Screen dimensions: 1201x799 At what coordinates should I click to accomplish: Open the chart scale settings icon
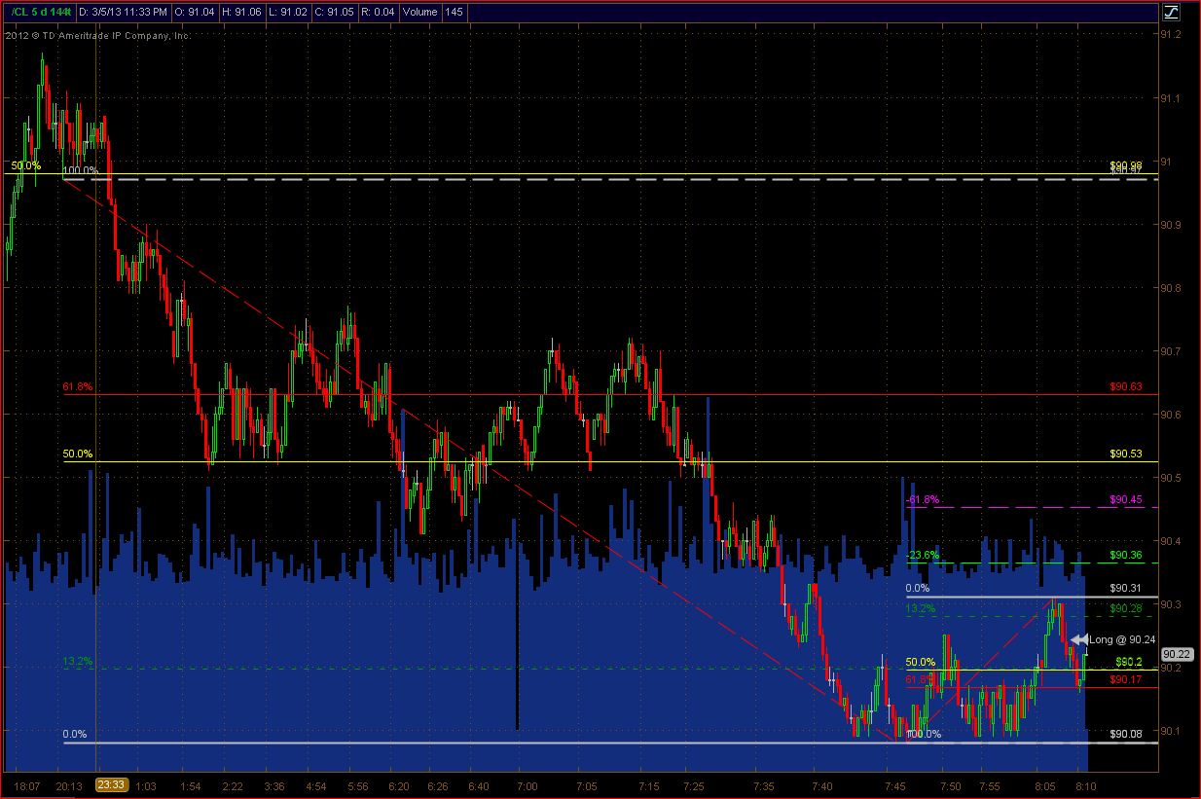tap(1171, 14)
